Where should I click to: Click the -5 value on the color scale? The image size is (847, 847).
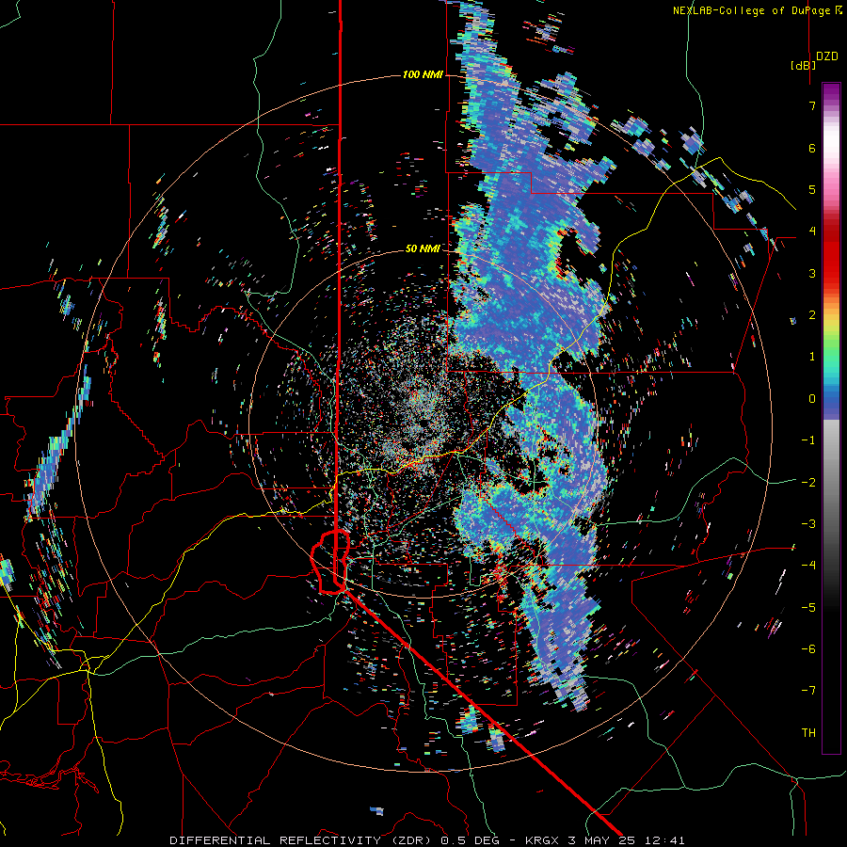[808, 607]
